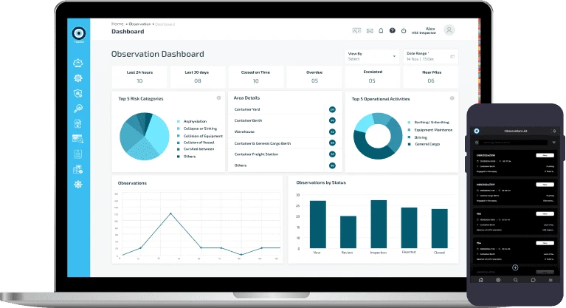This screenshot has width=566, height=308.
Task: Open the Date Range calendar picker
Action: click(452, 57)
